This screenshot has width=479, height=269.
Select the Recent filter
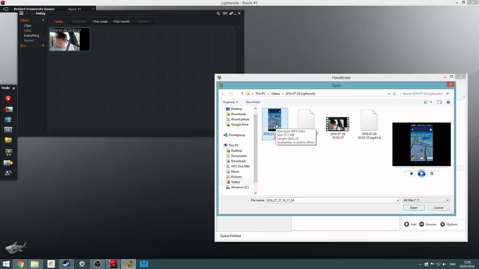[x=29, y=40]
